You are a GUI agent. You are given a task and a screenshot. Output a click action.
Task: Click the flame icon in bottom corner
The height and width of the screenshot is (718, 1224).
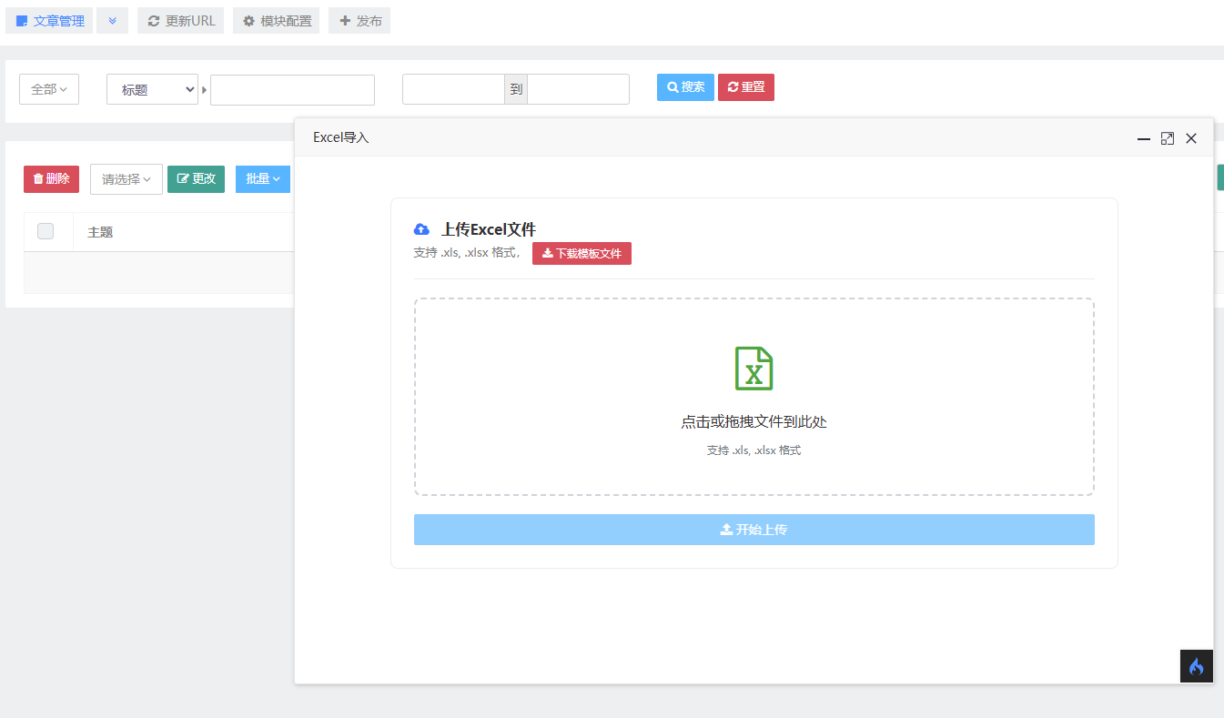point(1196,666)
